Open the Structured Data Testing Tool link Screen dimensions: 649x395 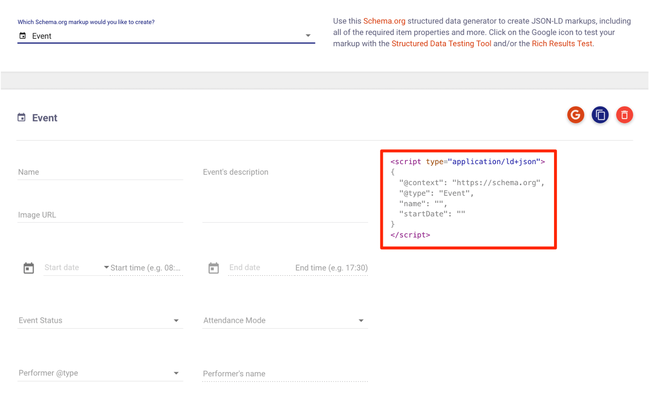(441, 44)
